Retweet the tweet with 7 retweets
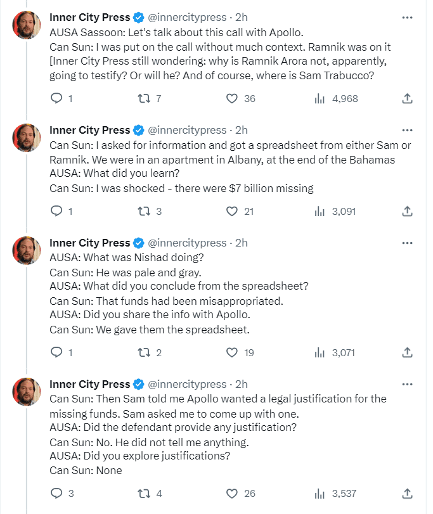This screenshot has height=514, width=433. pyautogui.click(x=143, y=98)
